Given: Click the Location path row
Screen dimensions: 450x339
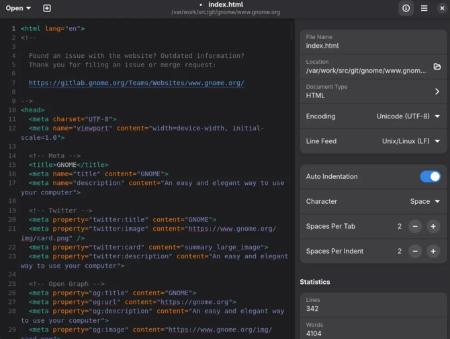Looking at the screenshot, I should pos(373,67).
